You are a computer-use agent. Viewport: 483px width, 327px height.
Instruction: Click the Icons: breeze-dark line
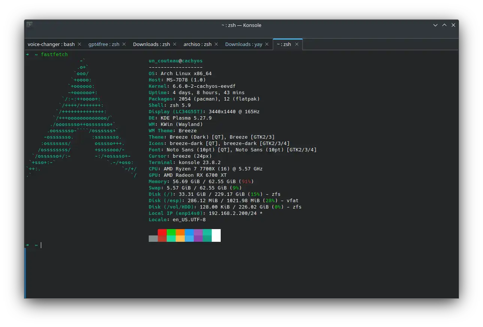[219, 143]
